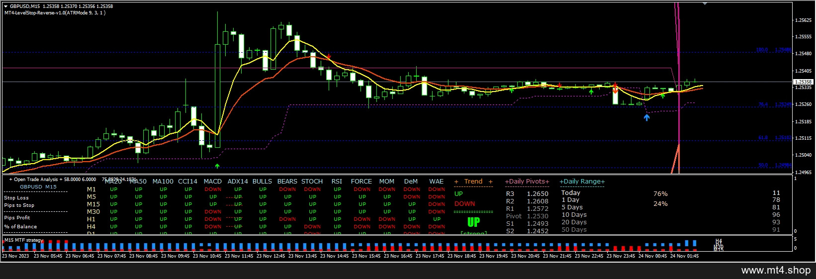Click the 24% trend percentage
Screen dimensions: 816x279
[660, 204]
